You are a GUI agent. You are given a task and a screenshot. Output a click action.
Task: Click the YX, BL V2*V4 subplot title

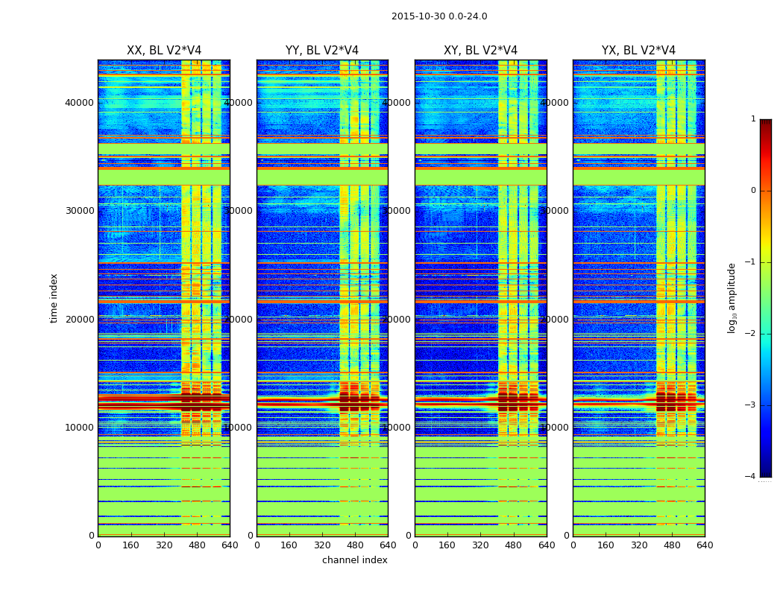[x=638, y=51]
